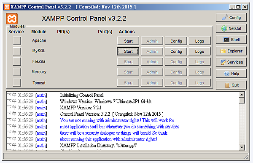This screenshot has width=253, height=163.
Task: Toggle the Tomcat service checkbox
Action: point(17,82)
